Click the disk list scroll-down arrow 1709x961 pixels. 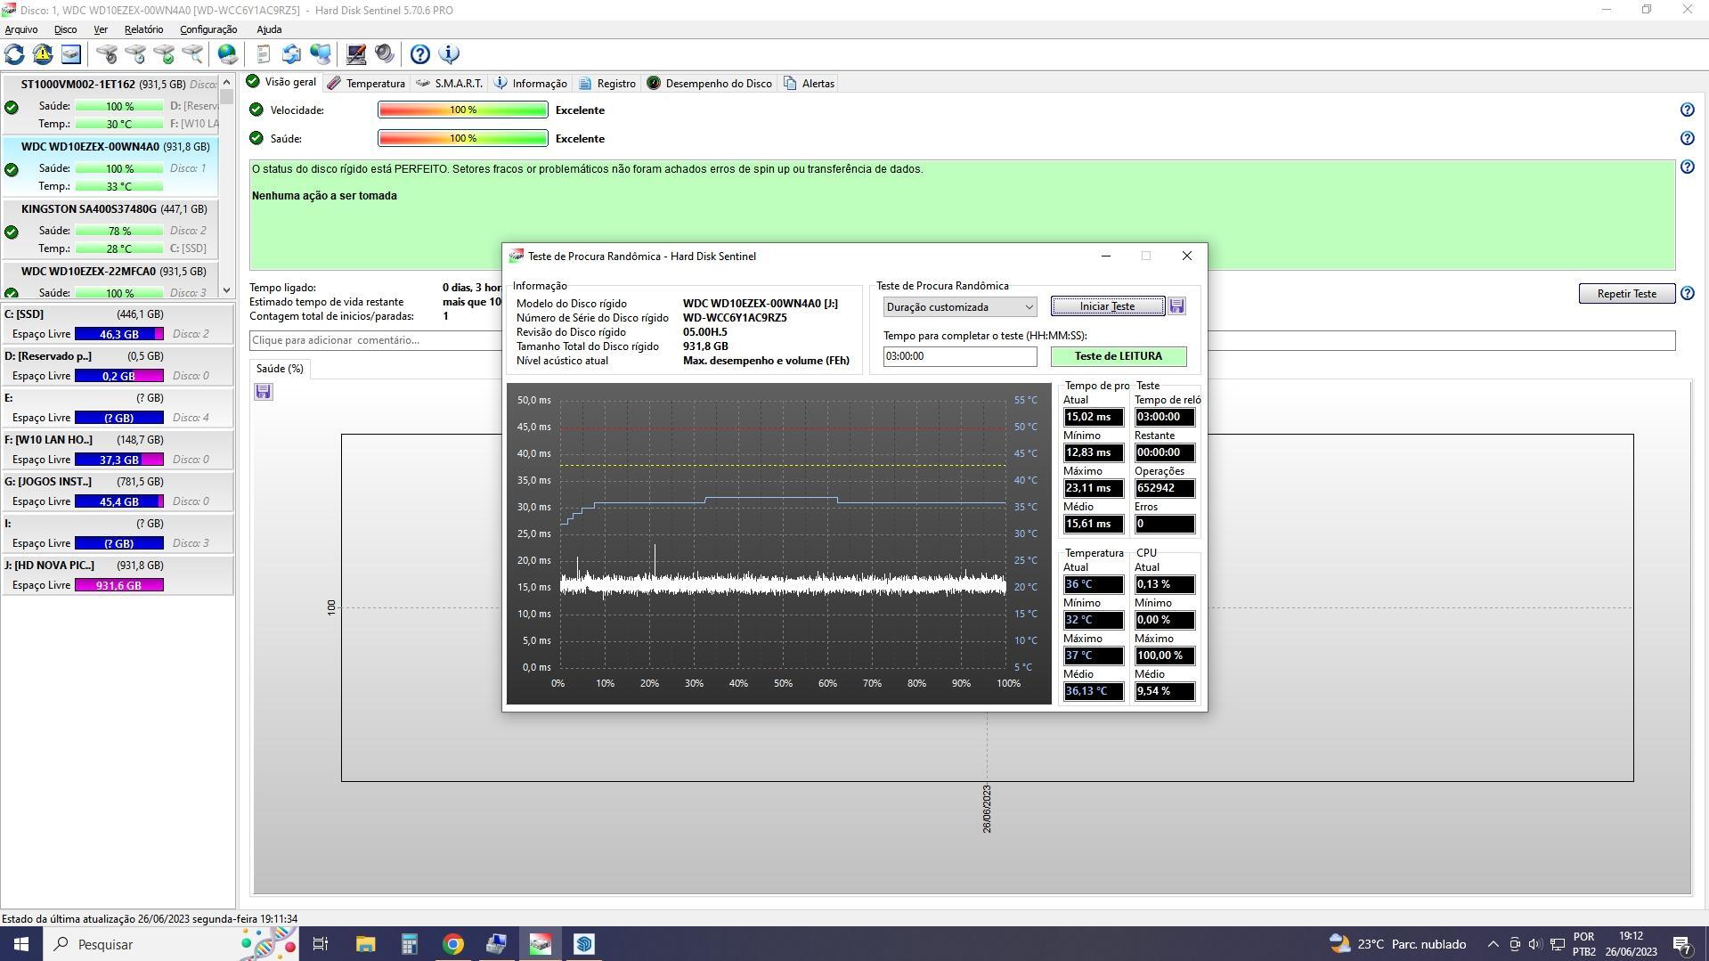226,290
